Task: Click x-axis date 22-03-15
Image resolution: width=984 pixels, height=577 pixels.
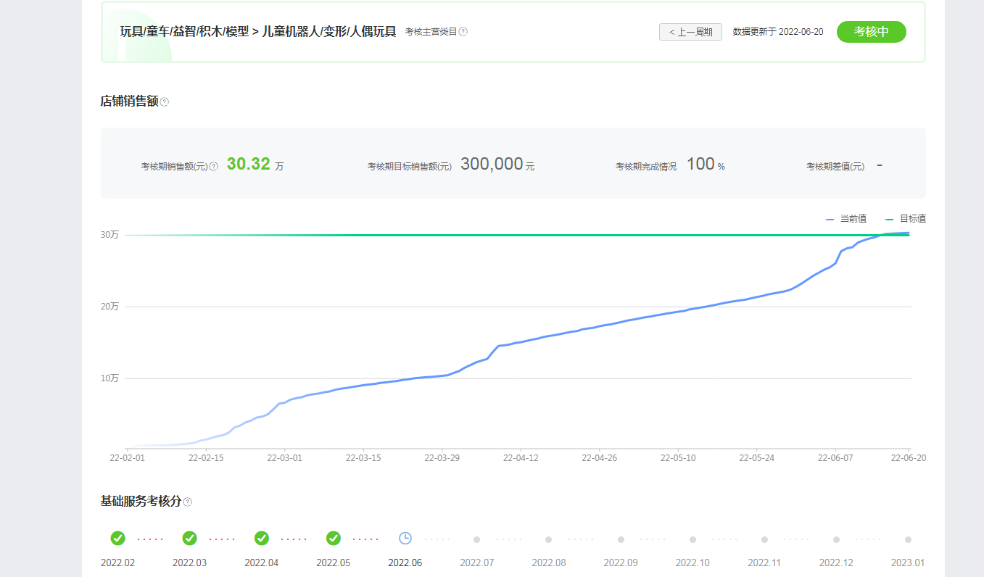Action: [x=363, y=458]
